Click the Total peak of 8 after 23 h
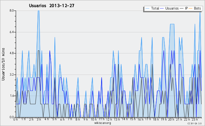 [200, 12]
